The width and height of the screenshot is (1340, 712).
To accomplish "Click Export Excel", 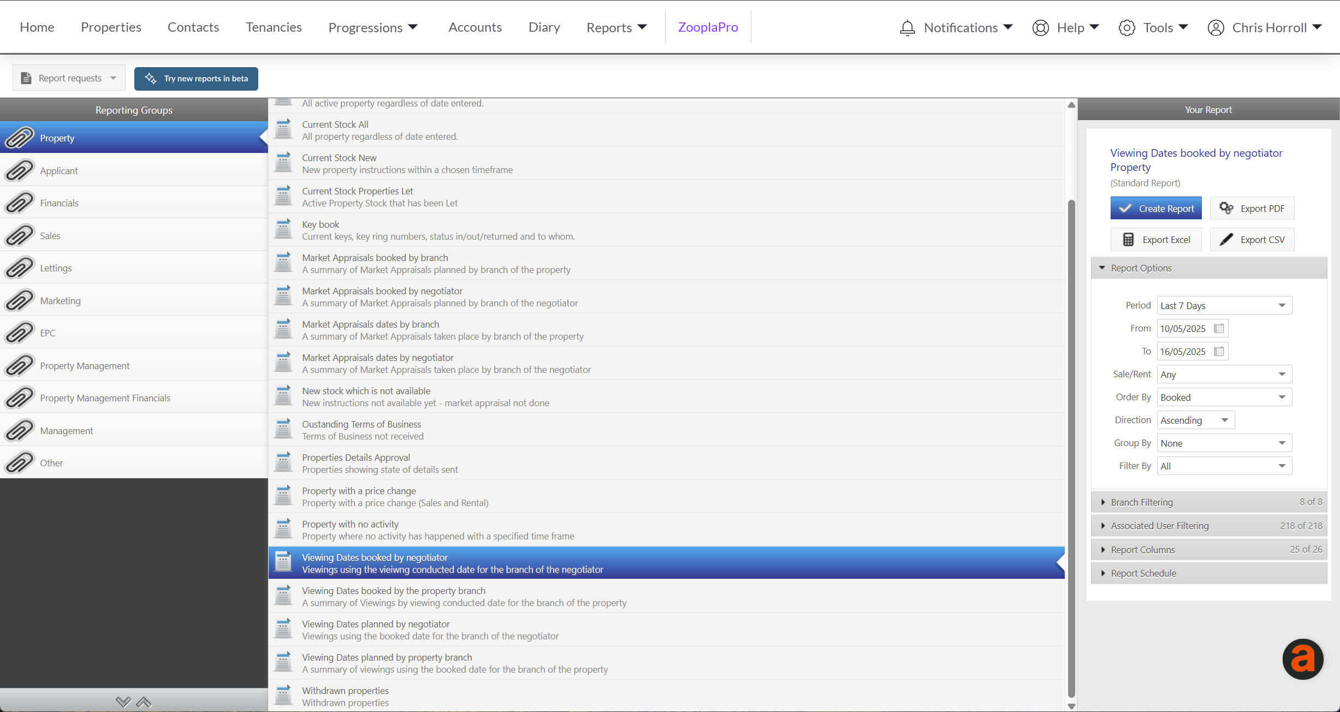I will [x=1156, y=239].
